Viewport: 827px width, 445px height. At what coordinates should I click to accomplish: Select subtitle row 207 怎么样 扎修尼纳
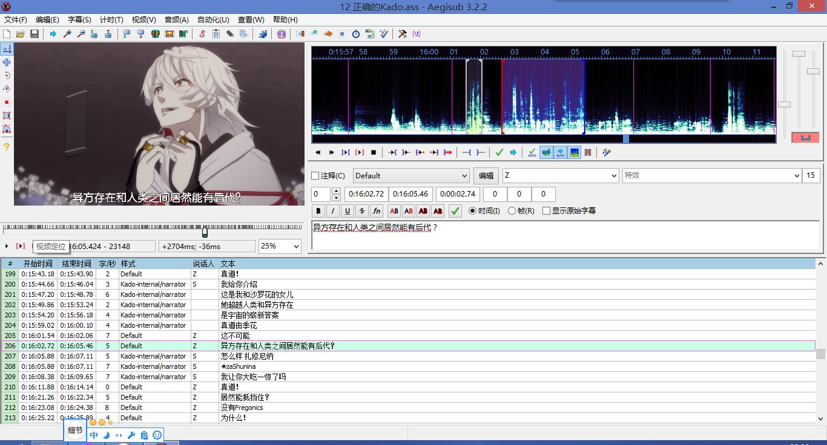click(x=408, y=356)
